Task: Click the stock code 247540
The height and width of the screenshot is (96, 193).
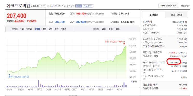Action: pyautogui.click(x=35, y=6)
